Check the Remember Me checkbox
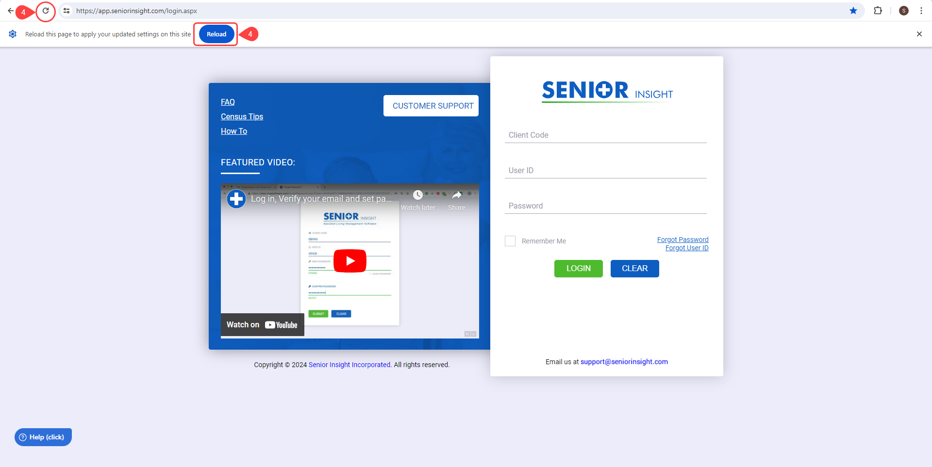 tap(510, 241)
